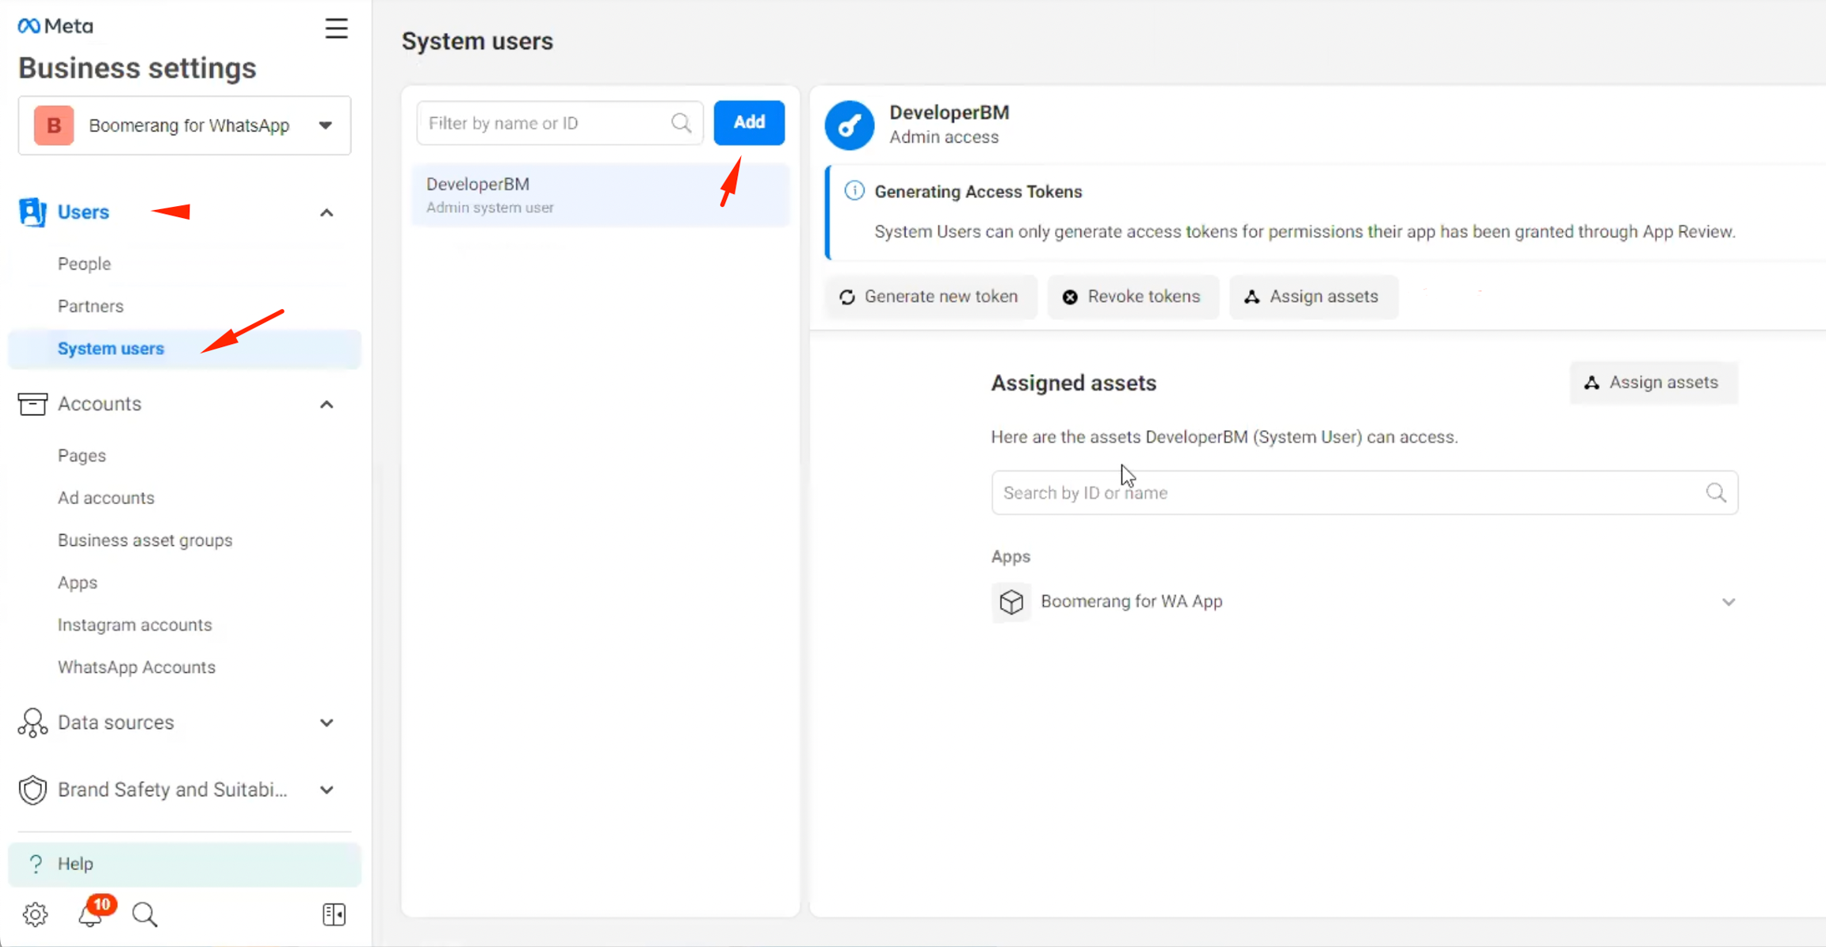Screen dimensions: 1826x947
Task: Expand the Boomerang for WA App asset row
Action: coord(1728,601)
